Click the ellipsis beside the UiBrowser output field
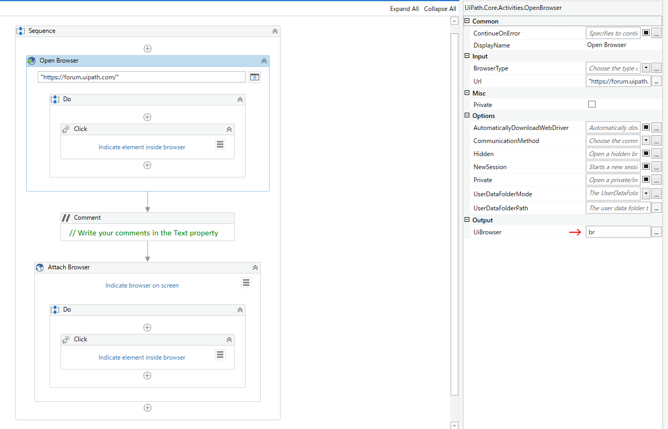The height and width of the screenshot is (429, 668). (657, 232)
